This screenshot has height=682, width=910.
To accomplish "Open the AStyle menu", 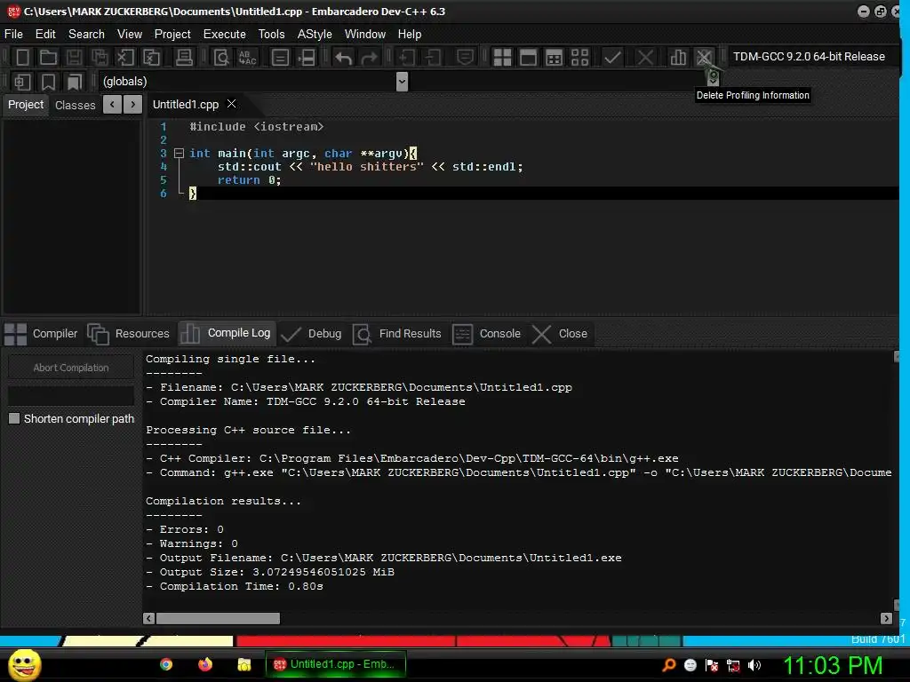I will point(315,35).
